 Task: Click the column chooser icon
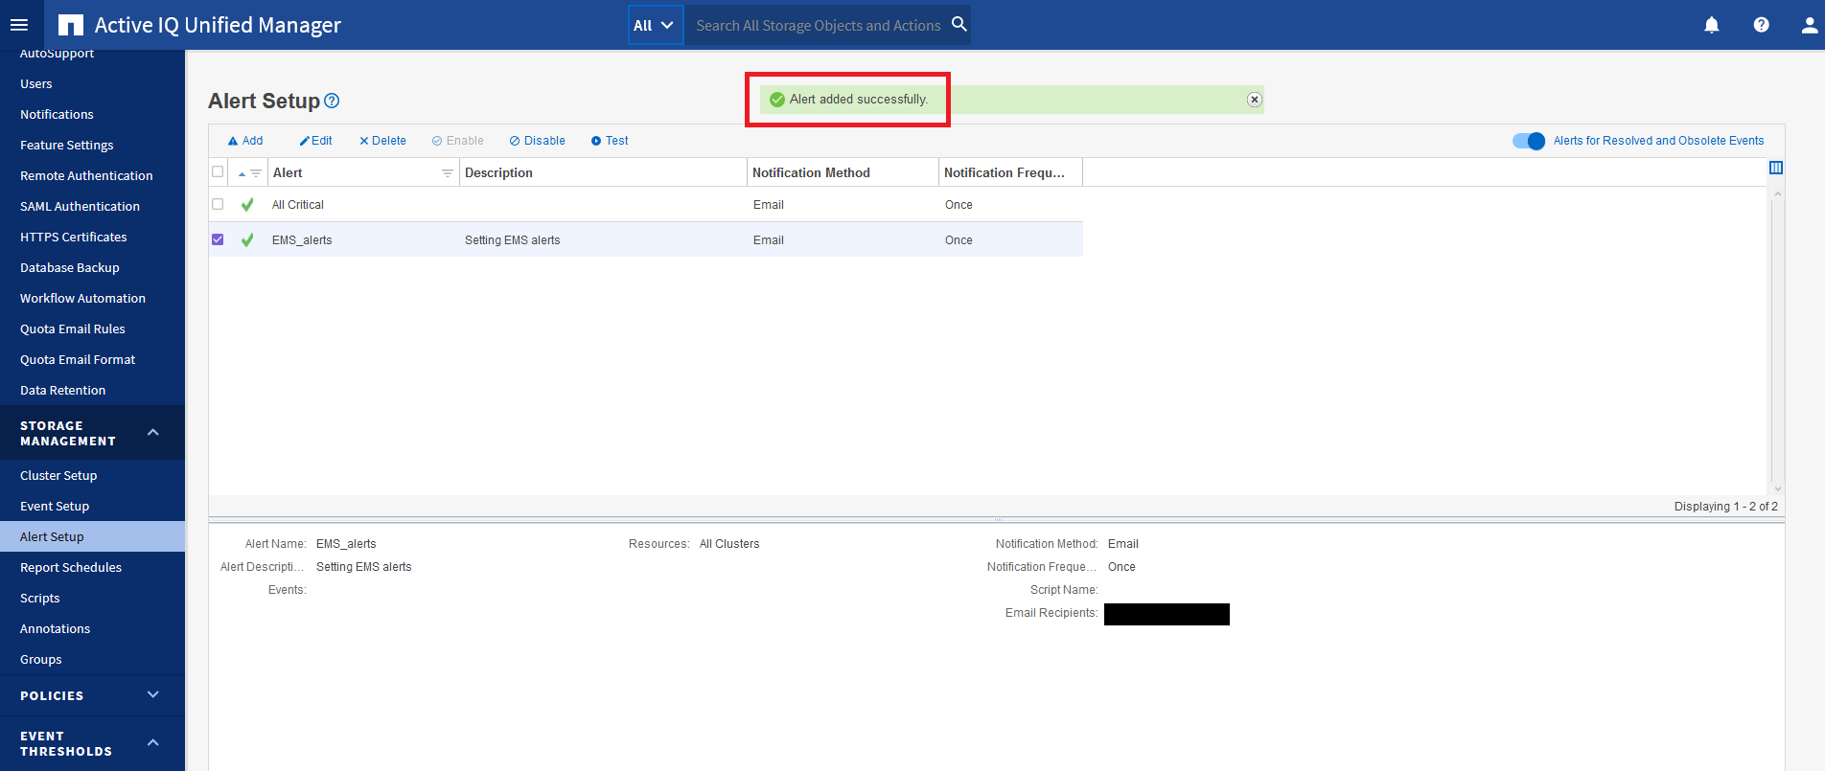coord(1775,168)
